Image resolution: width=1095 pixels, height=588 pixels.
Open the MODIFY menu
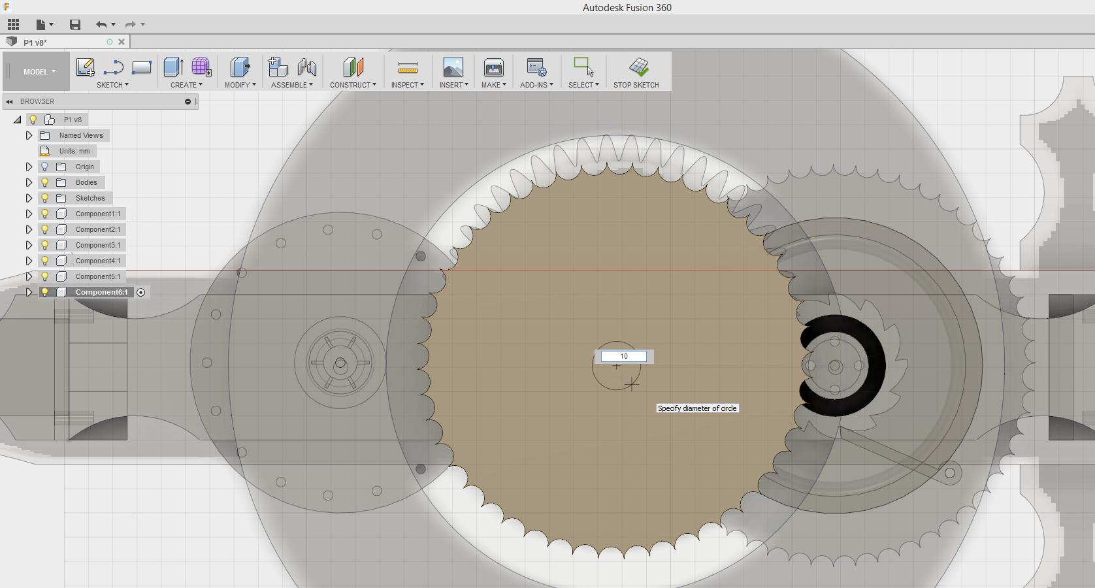[240, 85]
